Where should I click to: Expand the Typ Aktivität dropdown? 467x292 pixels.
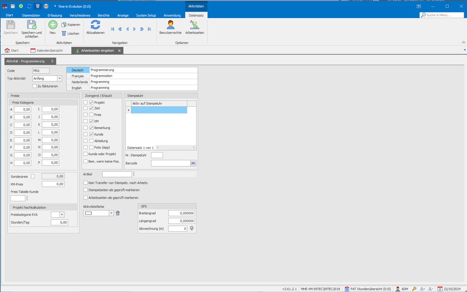pyautogui.click(x=60, y=79)
